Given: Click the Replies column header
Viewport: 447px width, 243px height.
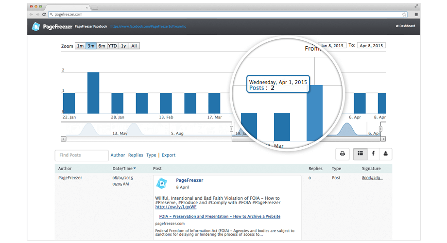Looking at the screenshot, I should 315,169.
